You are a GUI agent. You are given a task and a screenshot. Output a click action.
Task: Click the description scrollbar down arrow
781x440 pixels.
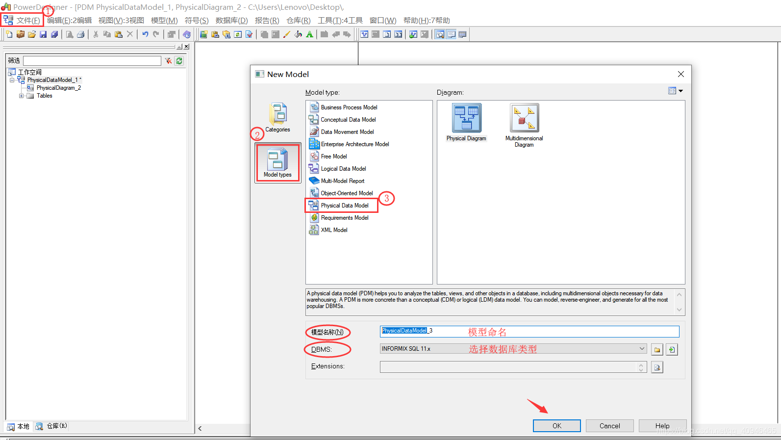pos(679,310)
